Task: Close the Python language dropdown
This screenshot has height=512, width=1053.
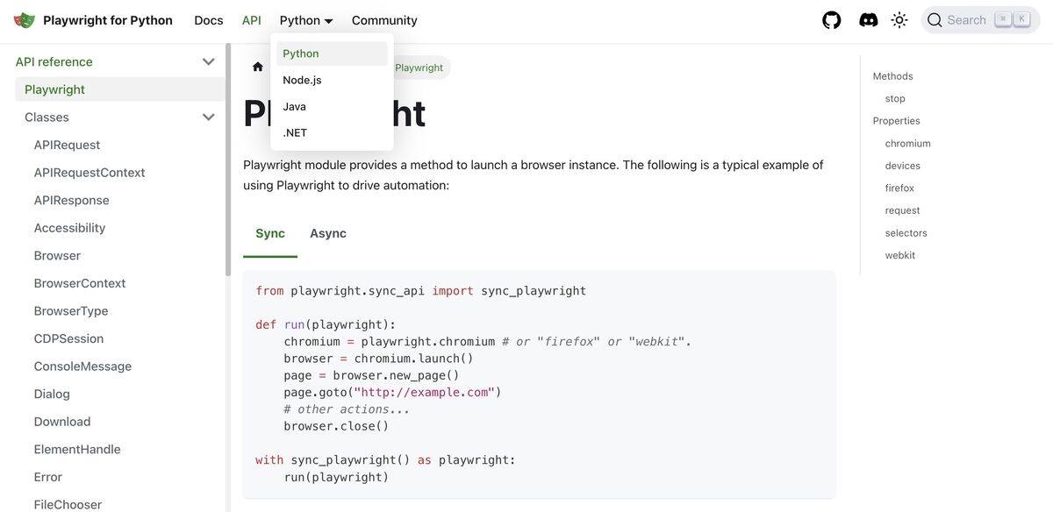Action: tap(306, 20)
